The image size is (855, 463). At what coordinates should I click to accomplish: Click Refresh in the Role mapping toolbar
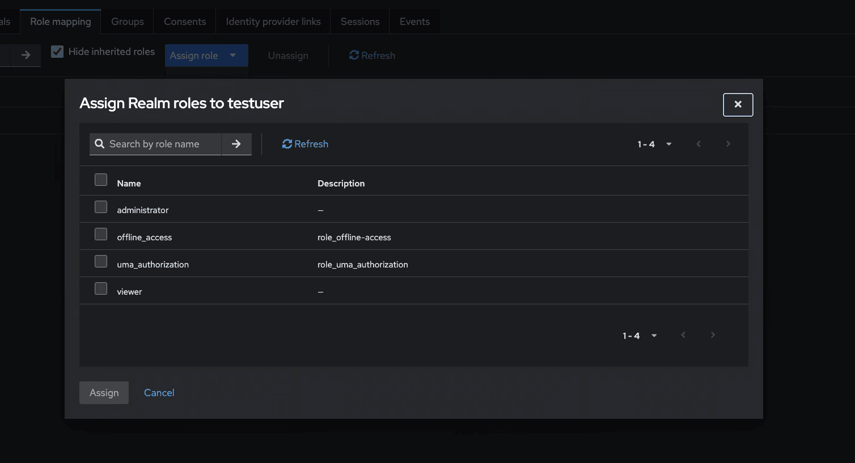(373, 56)
